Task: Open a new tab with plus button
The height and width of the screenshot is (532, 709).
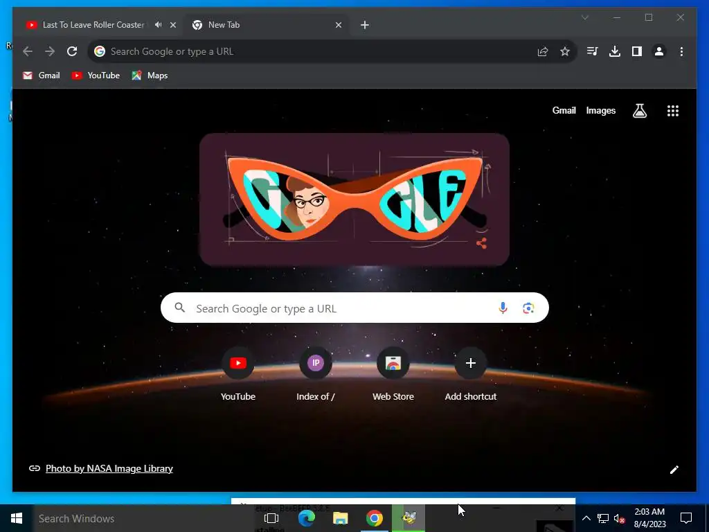Action: 365,25
